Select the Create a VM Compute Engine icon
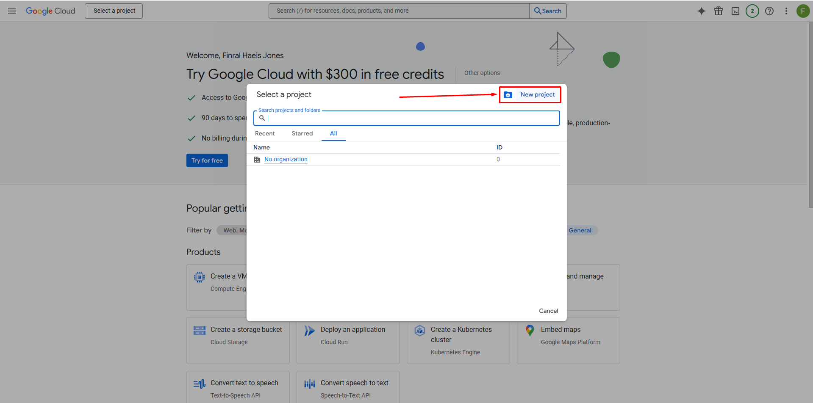Image resolution: width=813 pixels, height=403 pixels. click(x=199, y=277)
